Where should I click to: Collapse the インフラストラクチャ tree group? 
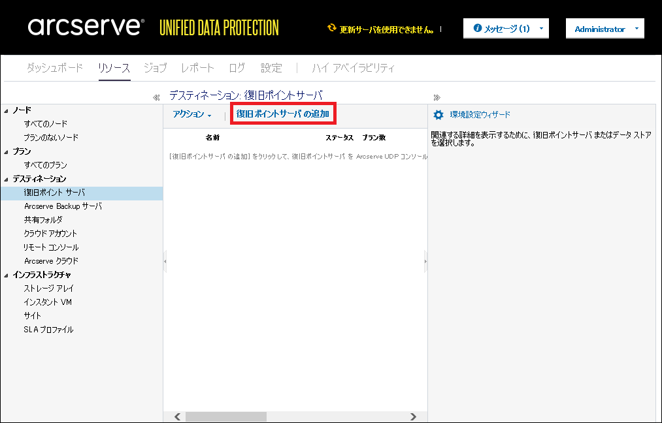coord(7,275)
